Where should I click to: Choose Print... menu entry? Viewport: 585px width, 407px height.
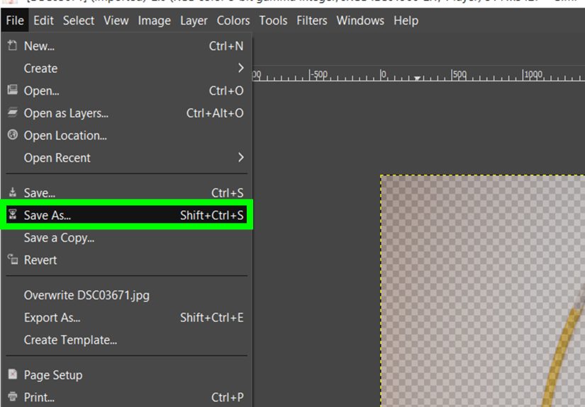(x=126, y=397)
